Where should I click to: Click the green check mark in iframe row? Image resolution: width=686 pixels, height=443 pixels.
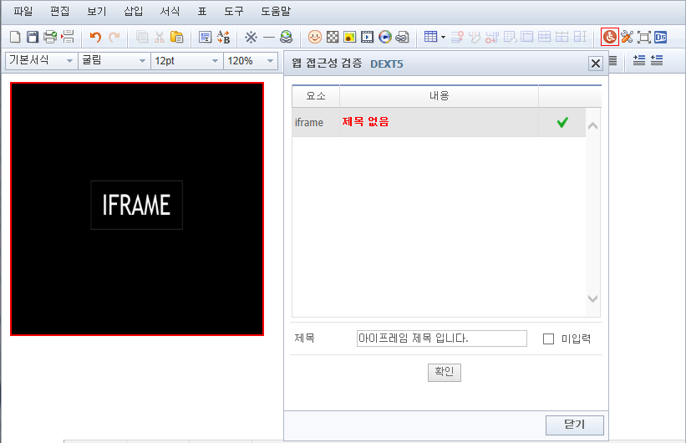coord(562,122)
